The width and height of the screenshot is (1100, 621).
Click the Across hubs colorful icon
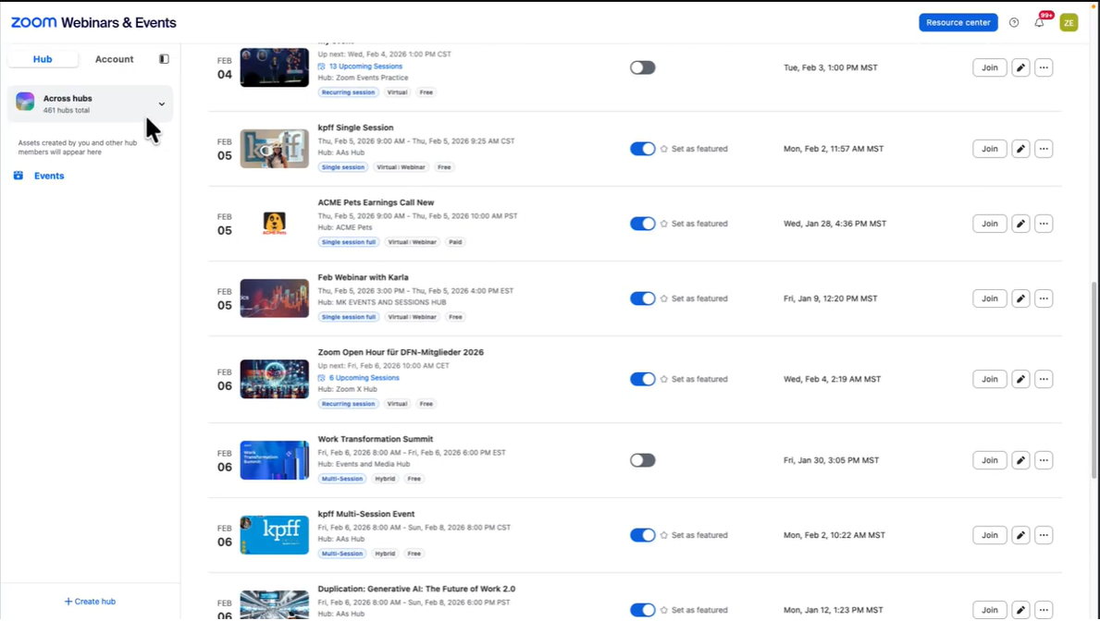[x=25, y=102]
